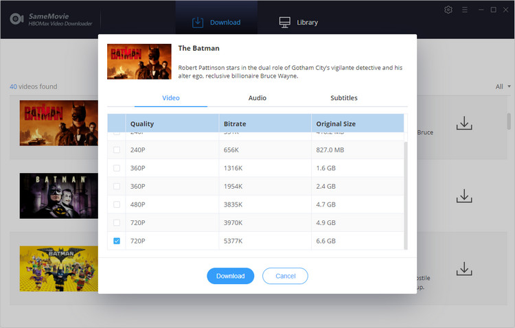
Task: Click the Cancel button
Action: tap(285, 276)
